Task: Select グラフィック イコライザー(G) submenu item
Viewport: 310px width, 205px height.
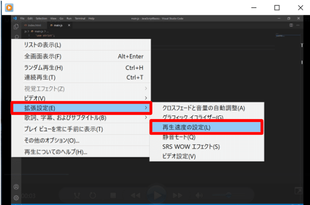Action: tap(207, 117)
